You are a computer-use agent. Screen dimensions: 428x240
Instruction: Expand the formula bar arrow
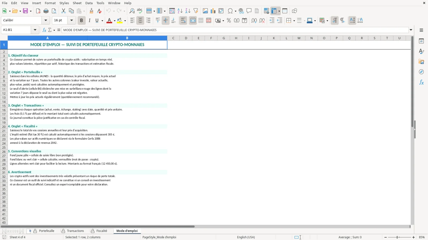[411, 30]
